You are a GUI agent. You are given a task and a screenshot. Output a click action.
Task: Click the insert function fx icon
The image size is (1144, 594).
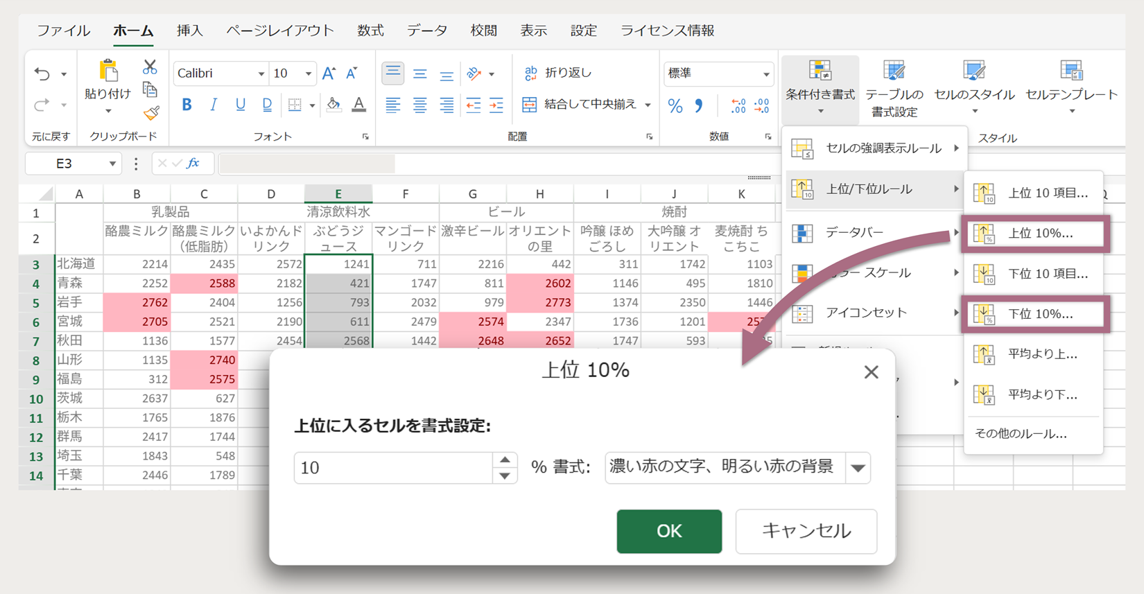point(193,163)
